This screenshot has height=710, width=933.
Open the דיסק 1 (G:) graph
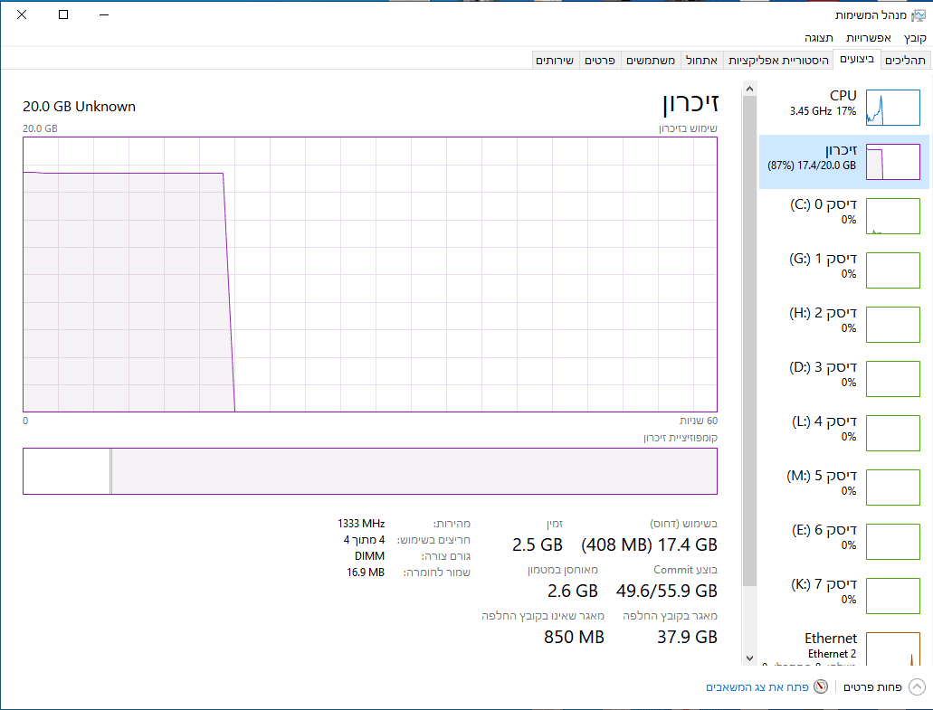(x=892, y=270)
